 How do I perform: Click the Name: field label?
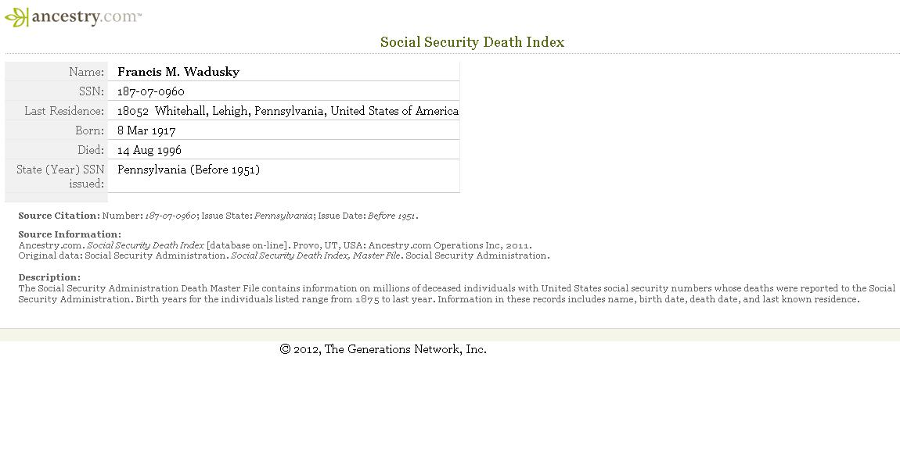pos(87,72)
